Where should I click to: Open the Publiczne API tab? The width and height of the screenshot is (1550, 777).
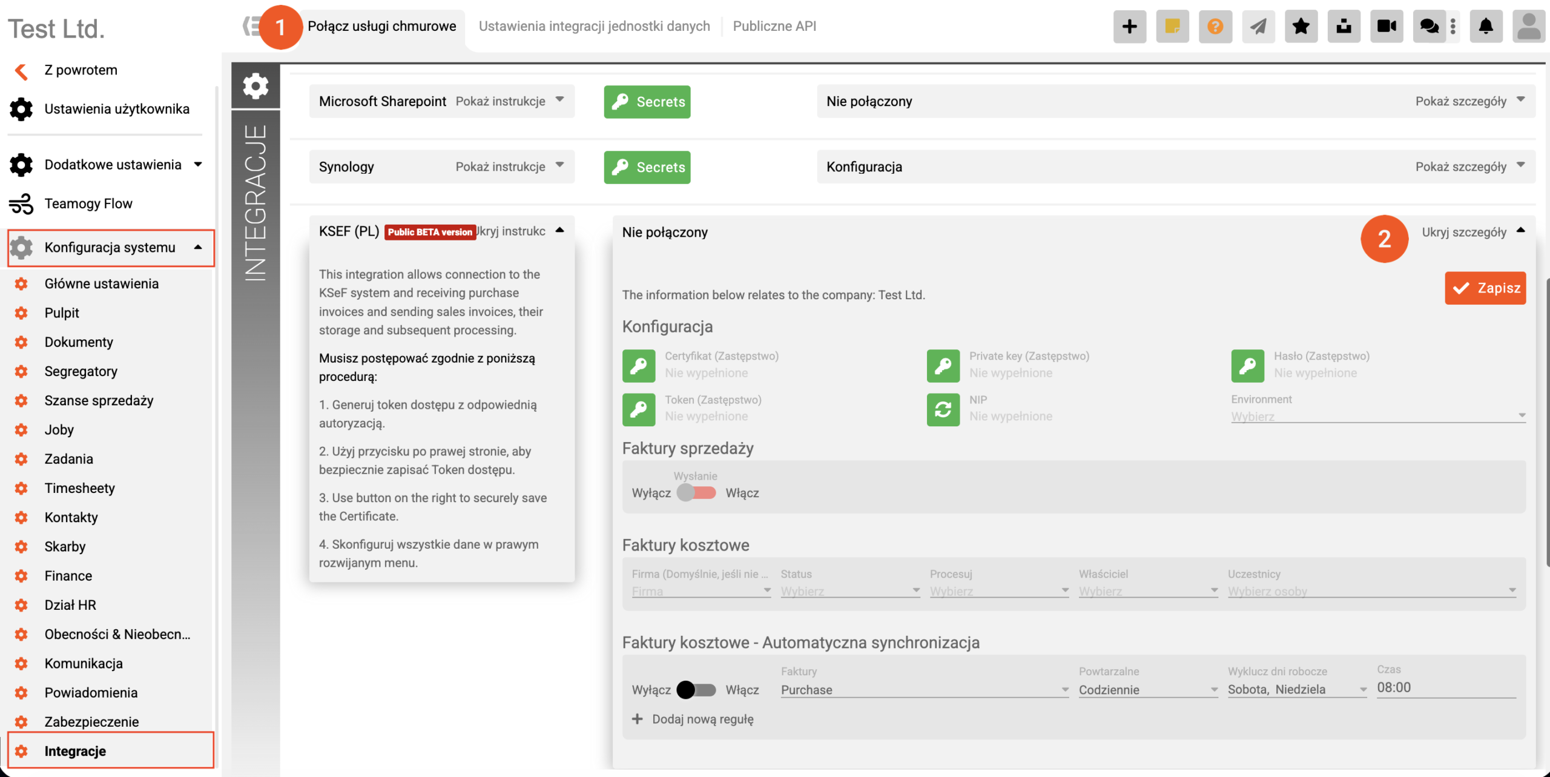point(774,26)
